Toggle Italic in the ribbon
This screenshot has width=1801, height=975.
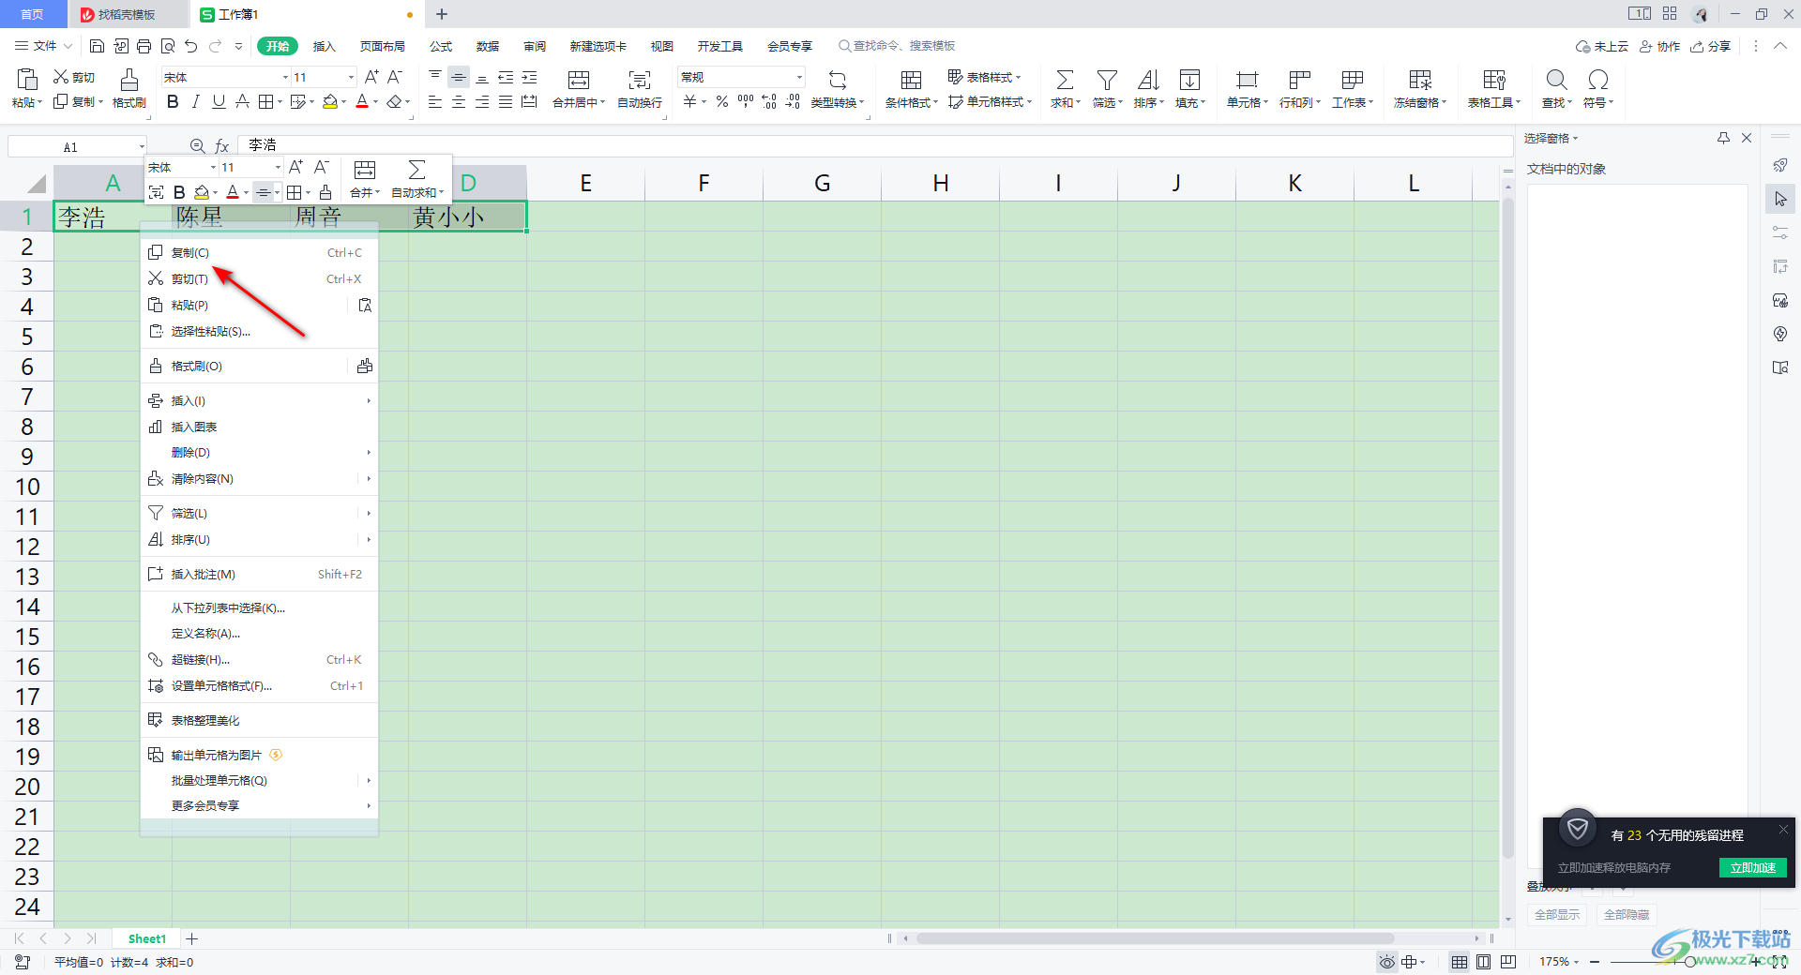(x=195, y=102)
